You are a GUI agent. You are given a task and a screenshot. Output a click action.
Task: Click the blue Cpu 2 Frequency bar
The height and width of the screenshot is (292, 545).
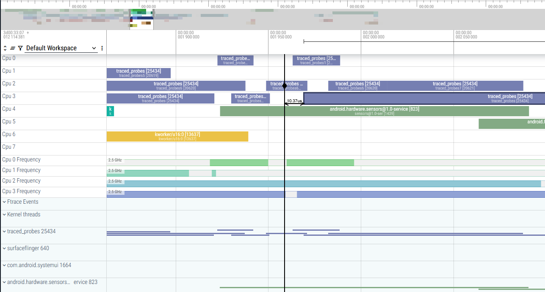click(x=324, y=184)
